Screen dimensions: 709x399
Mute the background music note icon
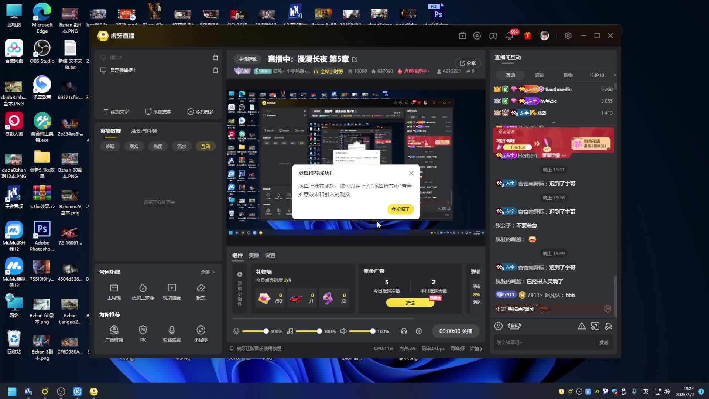pos(290,331)
